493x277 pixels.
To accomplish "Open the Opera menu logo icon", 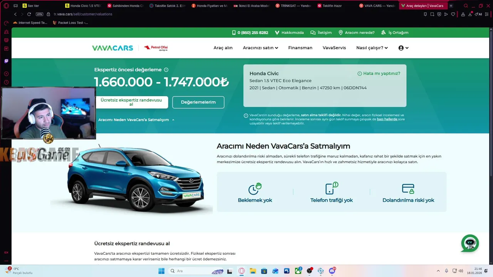I will coord(6,6).
